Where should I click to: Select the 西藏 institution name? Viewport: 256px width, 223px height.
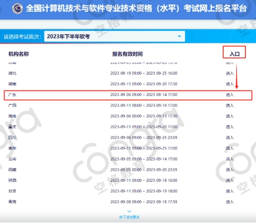12,170
